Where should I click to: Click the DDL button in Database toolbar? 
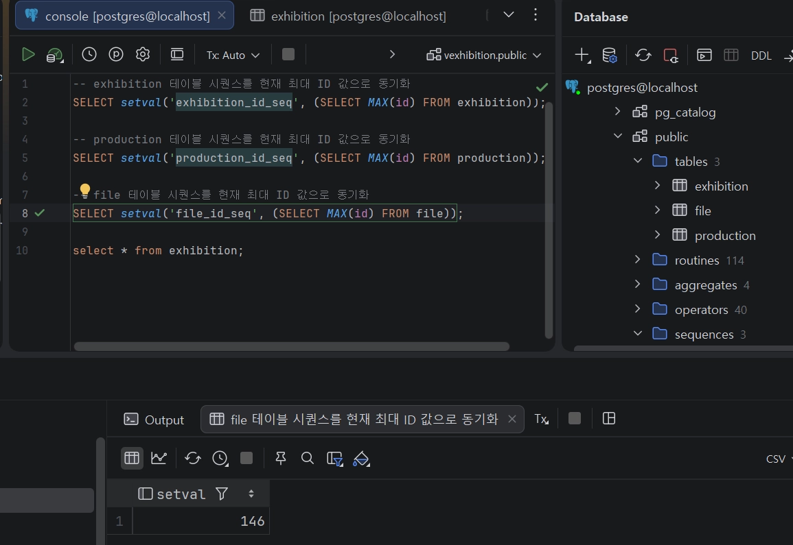(761, 56)
